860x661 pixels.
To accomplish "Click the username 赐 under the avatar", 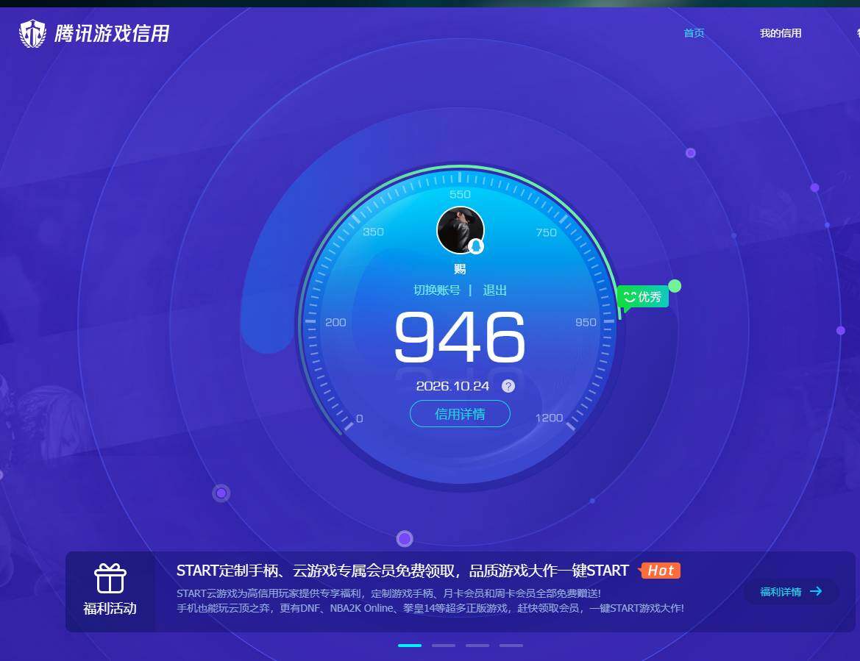I will pyautogui.click(x=461, y=269).
